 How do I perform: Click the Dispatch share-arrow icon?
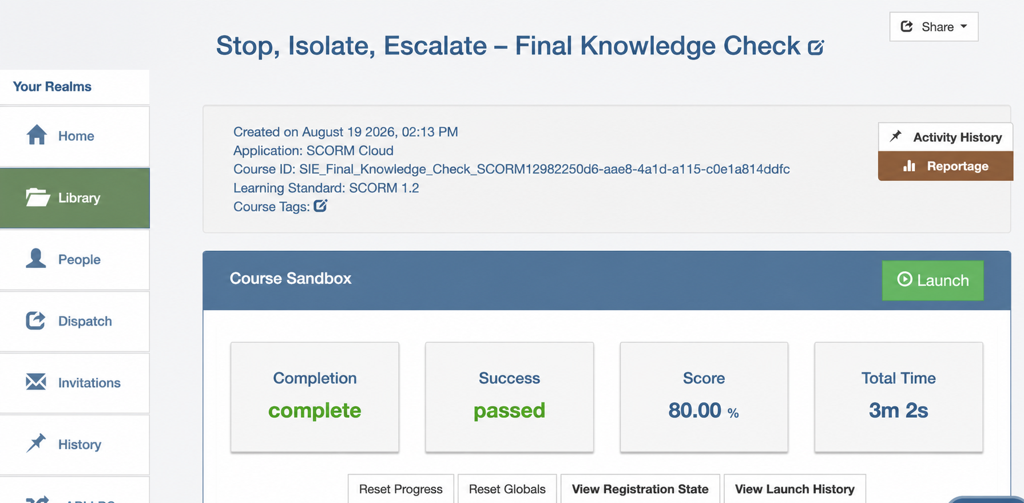pyautogui.click(x=35, y=320)
